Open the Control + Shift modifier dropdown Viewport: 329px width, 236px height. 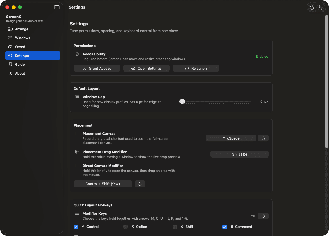coord(102,184)
